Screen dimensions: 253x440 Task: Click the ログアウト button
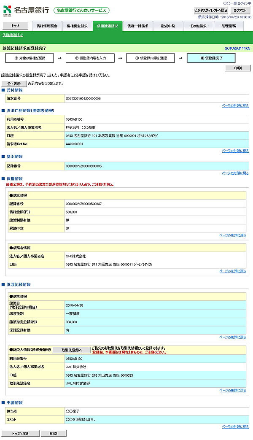pyautogui.click(x=240, y=11)
